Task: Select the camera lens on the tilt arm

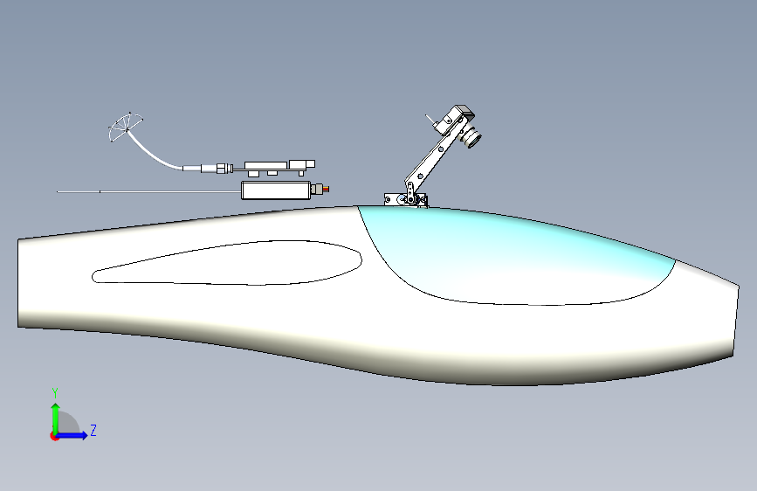Action: pos(471,137)
